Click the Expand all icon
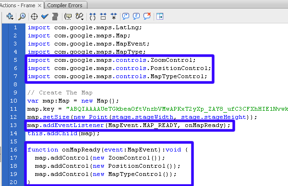This screenshot has height=186, width=288. click(114, 16)
